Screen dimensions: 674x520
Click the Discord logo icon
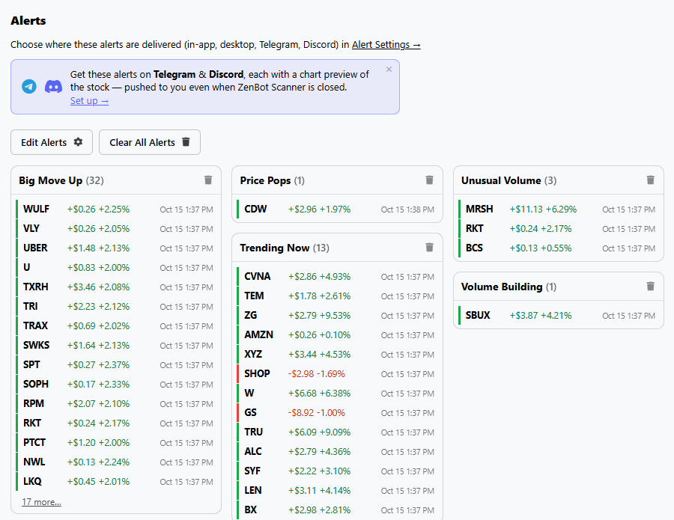point(53,87)
